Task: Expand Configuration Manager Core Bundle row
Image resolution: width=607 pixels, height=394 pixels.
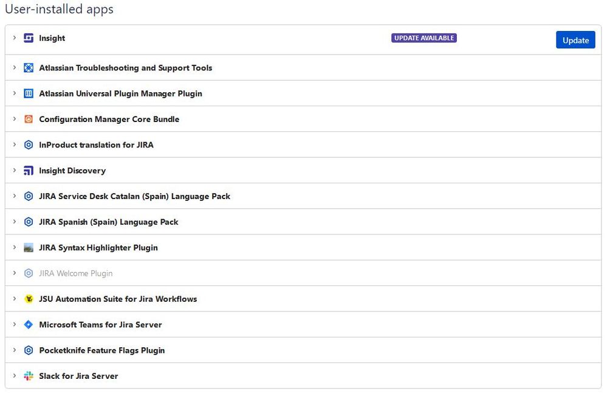Action: pyautogui.click(x=15, y=119)
